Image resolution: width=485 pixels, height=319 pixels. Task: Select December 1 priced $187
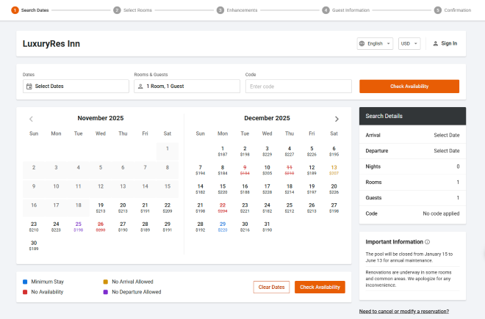click(223, 151)
